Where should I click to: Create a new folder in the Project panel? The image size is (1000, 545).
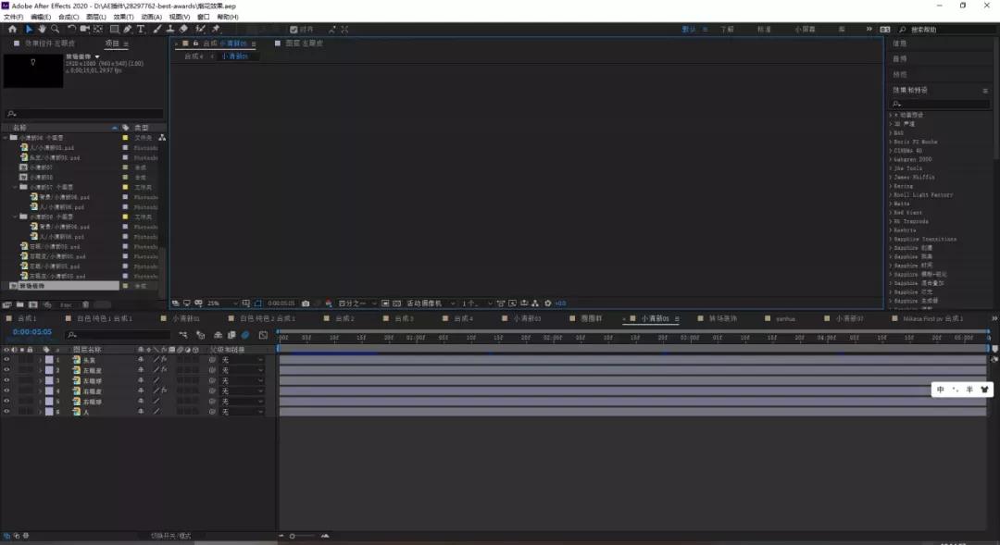pos(19,304)
